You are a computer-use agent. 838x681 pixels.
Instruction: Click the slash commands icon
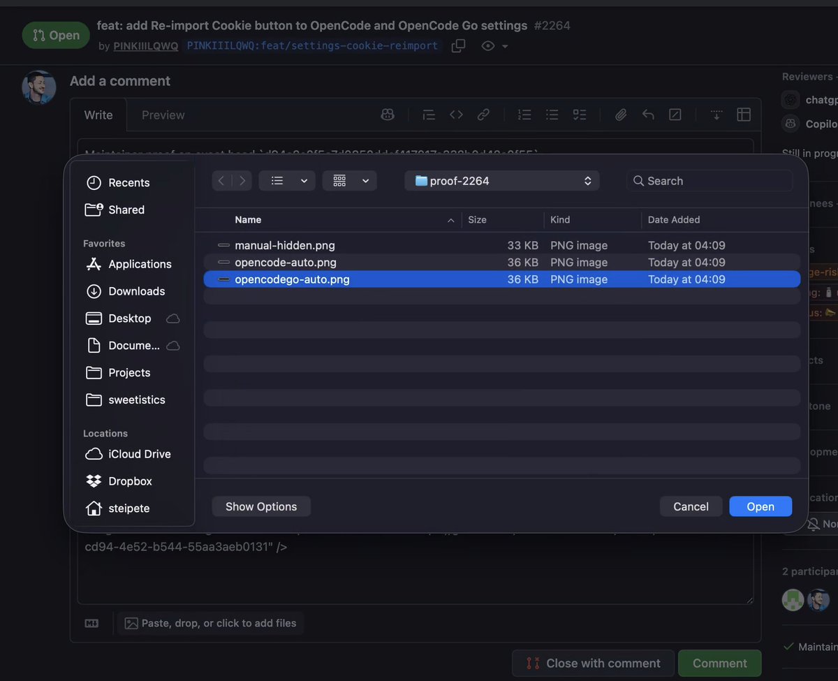click(675, 115)
